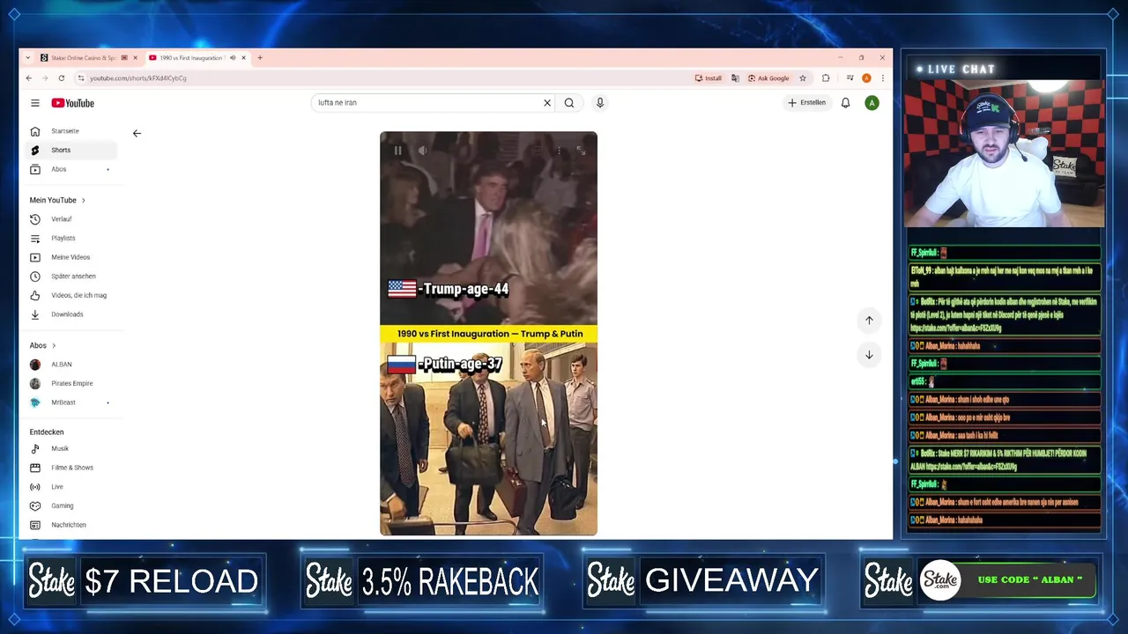Click the browser forward button
The height and width of the screenshot is (634, 1128).
point(44,78)
